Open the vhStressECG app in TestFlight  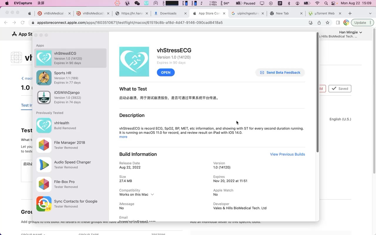[x=166, y=73]
